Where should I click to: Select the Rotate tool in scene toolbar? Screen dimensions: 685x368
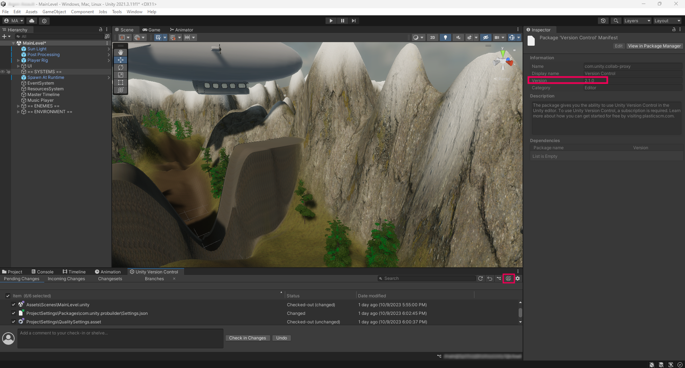pyautogui.click(x=121, y=67)
